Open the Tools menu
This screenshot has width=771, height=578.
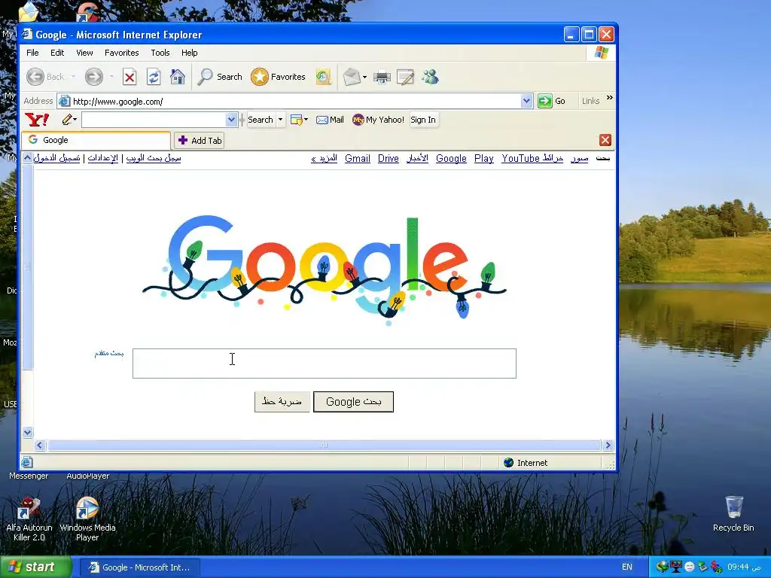pyautogui.click(x=160, y=53)
